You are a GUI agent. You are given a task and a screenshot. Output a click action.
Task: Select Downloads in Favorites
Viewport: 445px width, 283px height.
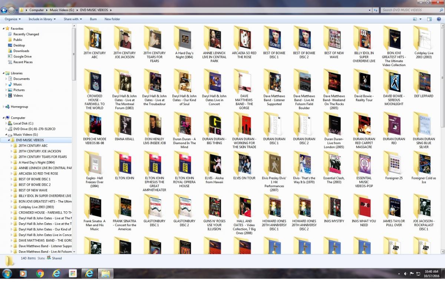(21, 51)
